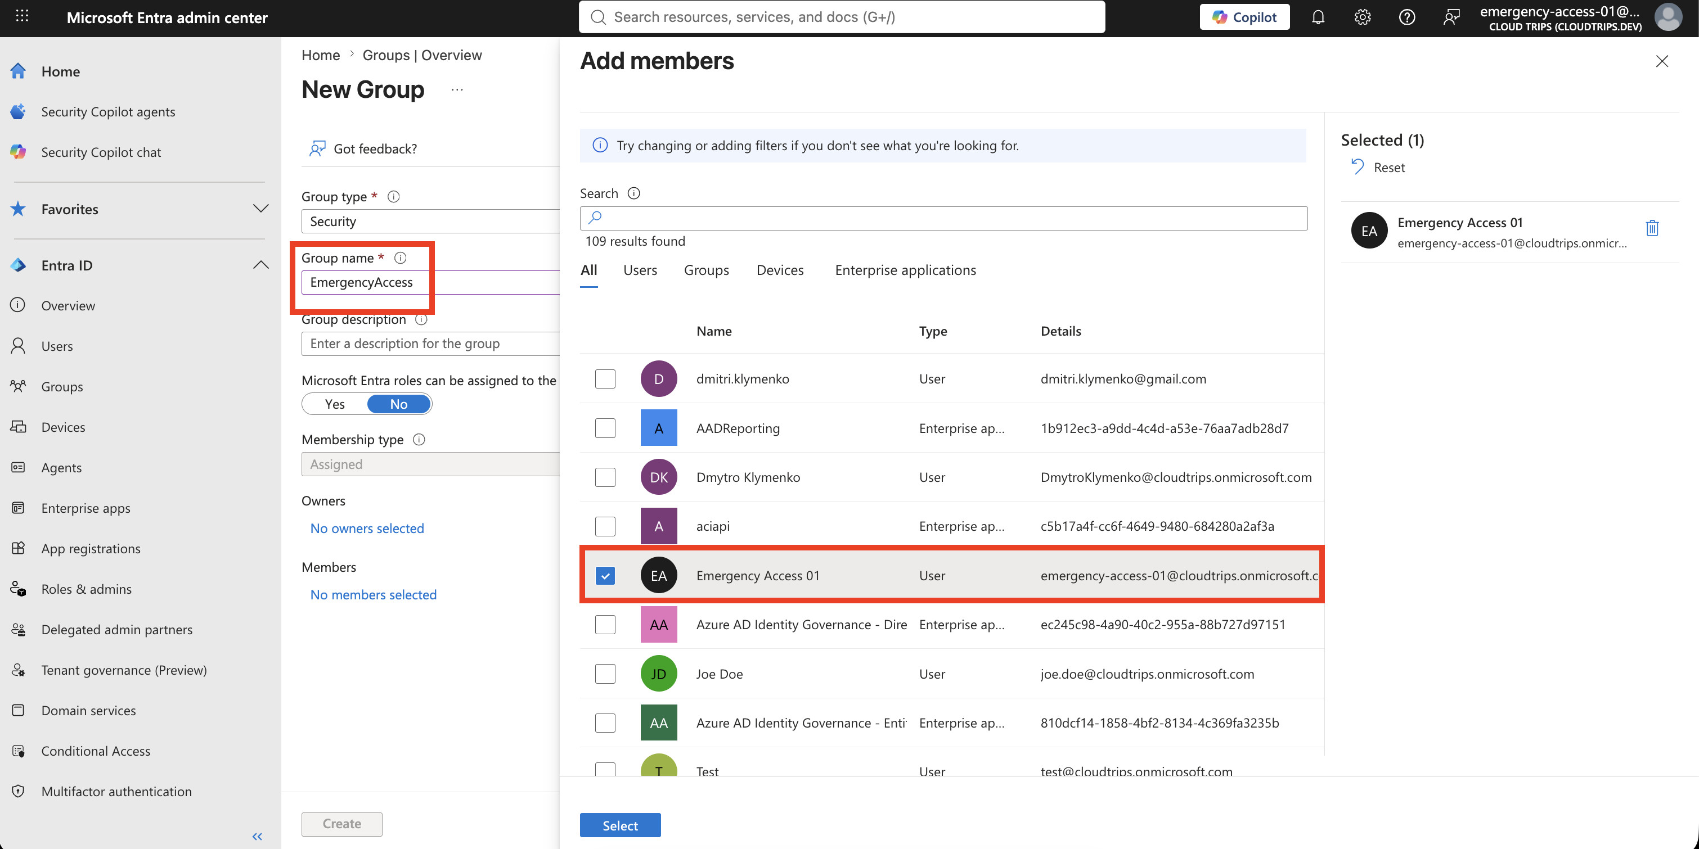Viewport: 1699px width, 849px height.
Task: Check the AADReporting checkbox
Action: point(605,428)
